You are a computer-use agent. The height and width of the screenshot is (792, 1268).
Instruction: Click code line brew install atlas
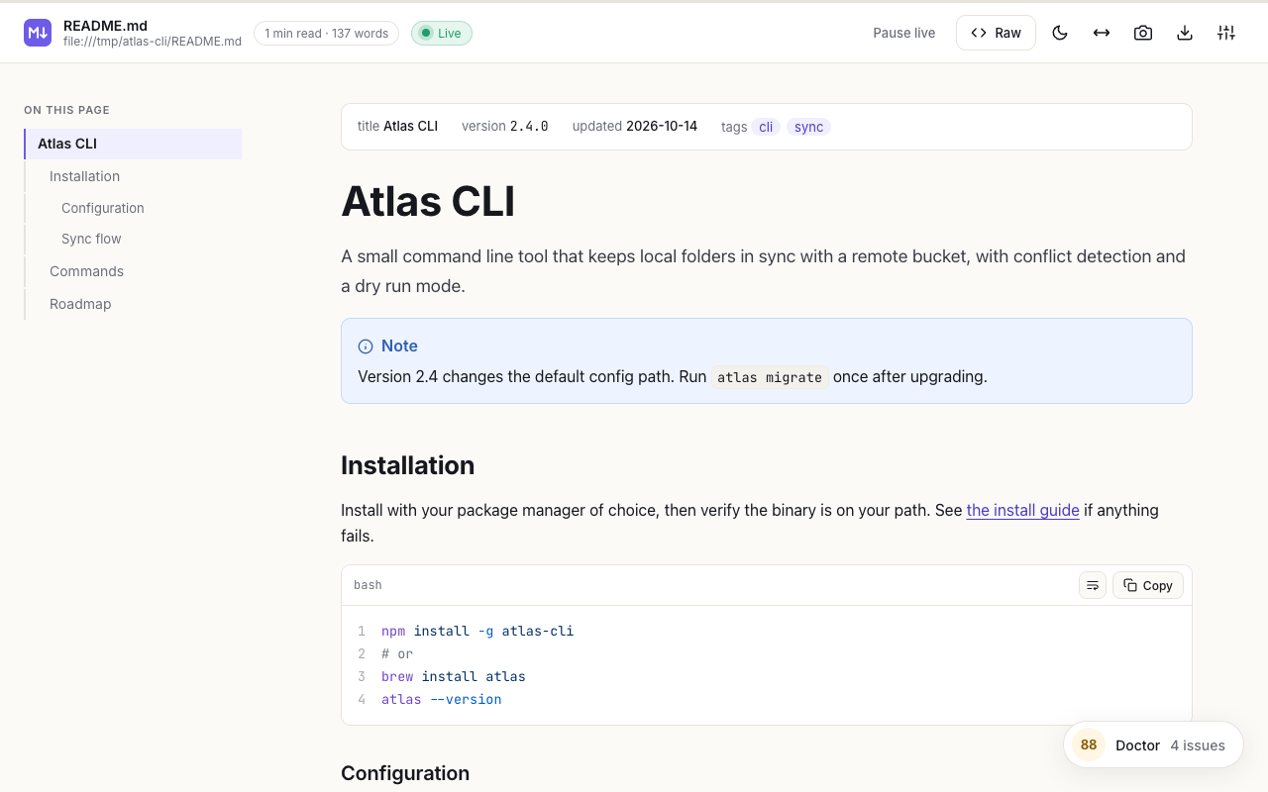pyautogui.click(x=454, y=676)
